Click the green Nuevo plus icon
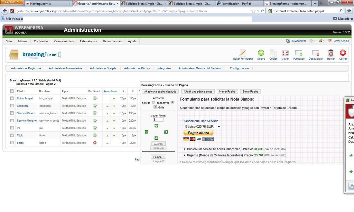Screen dimensions: 354x212 [x=261, y=53]
